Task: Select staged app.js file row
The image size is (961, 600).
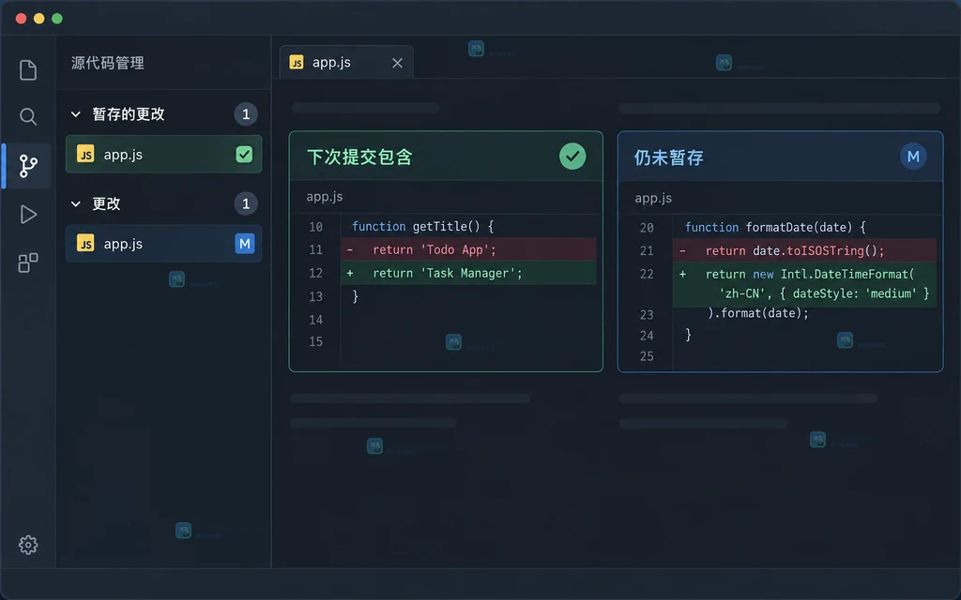Action: pyautogui.click(x=163, y=155)
